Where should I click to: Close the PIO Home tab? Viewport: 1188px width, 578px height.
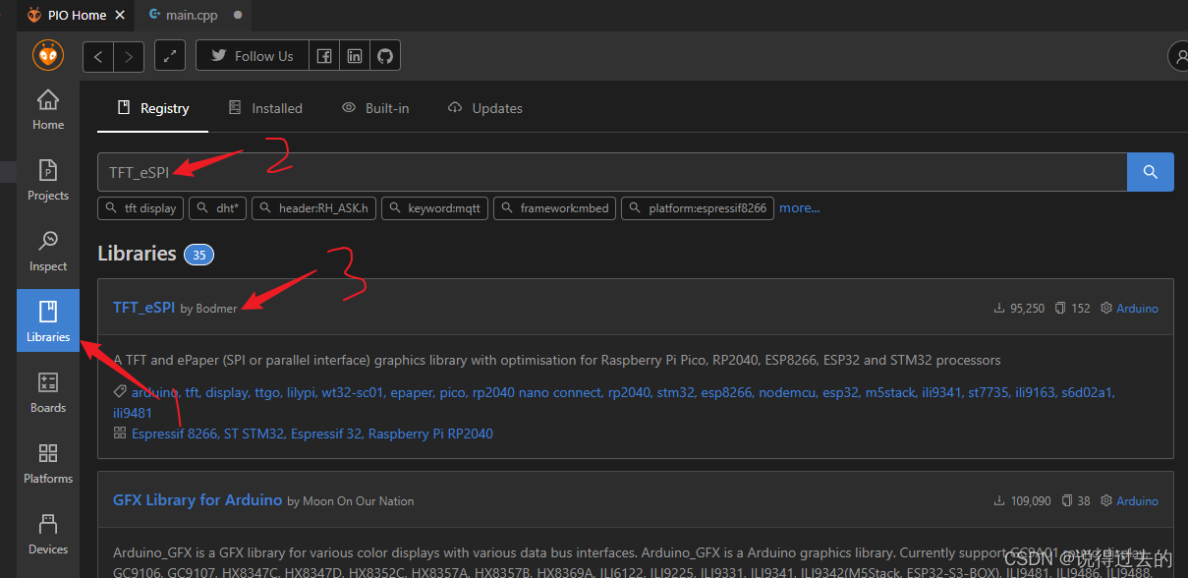[x=121, y=16]
